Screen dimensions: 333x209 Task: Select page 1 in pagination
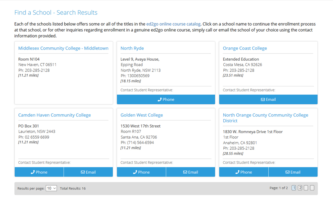tap(294, 188)
